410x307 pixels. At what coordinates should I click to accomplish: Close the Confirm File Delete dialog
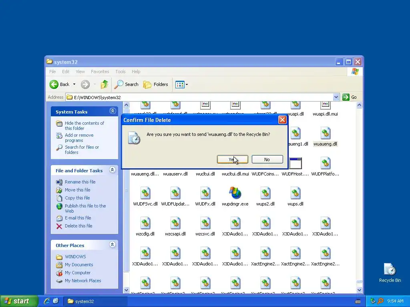tap(282, 120)
